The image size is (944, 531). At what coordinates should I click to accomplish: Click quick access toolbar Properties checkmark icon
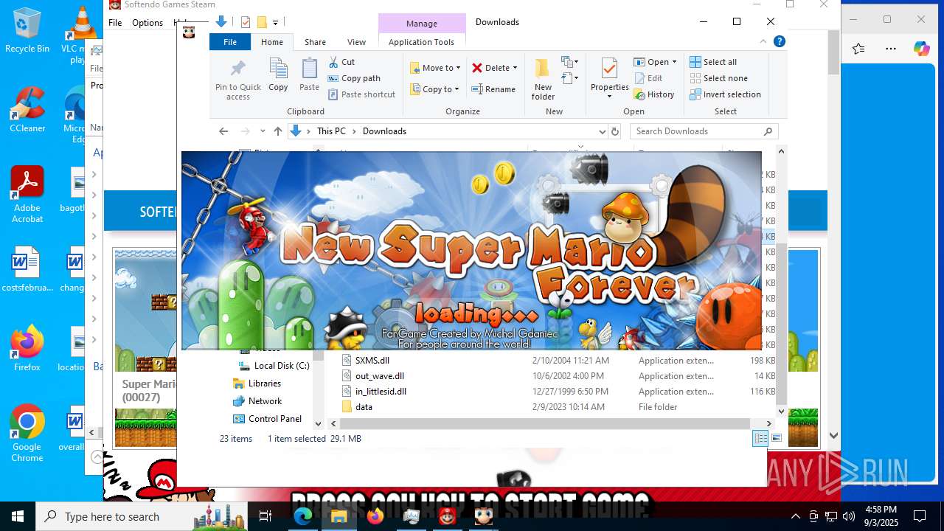tap(246, 22)
